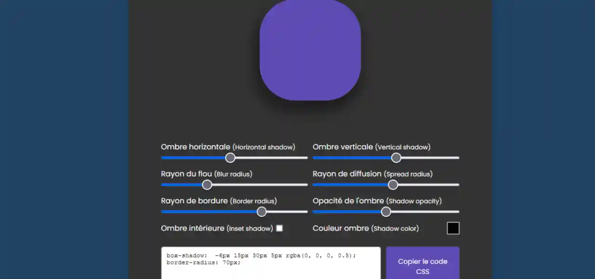595x279 pixels.
Task: Enable the Ombre intérieure inset checkbox
Action: coord(279,228)
